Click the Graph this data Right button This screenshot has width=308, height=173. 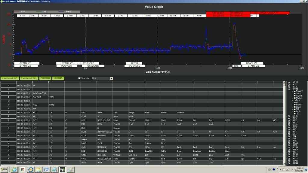(29, 78)
